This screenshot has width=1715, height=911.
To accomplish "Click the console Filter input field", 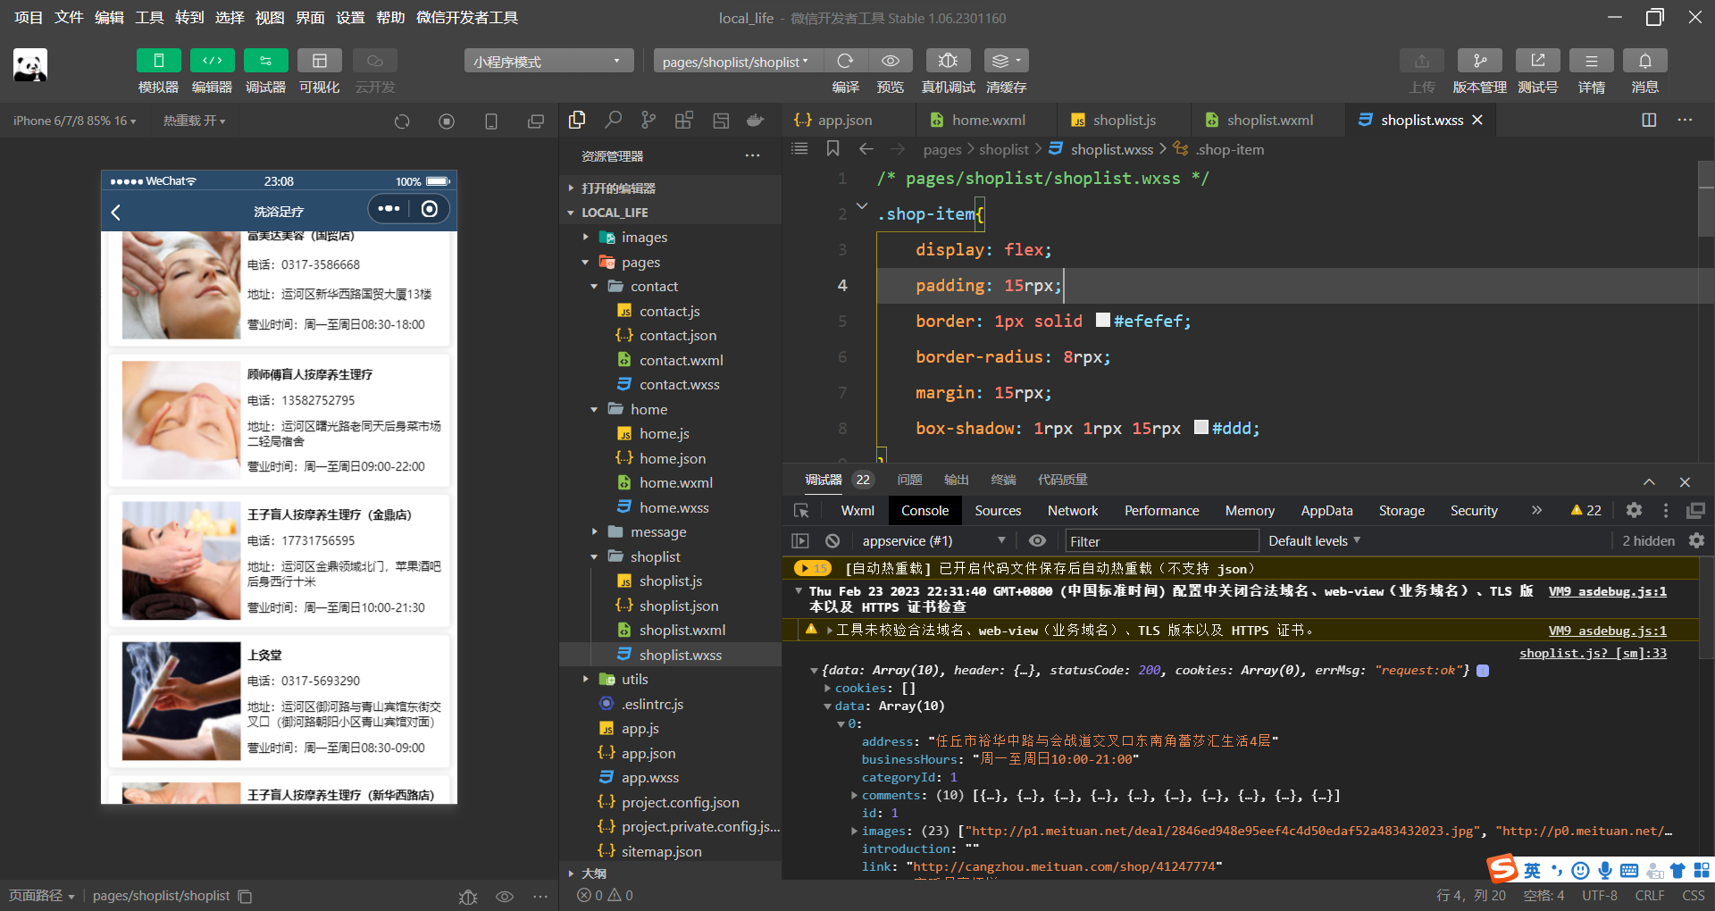I will (x=1161, y=541).
